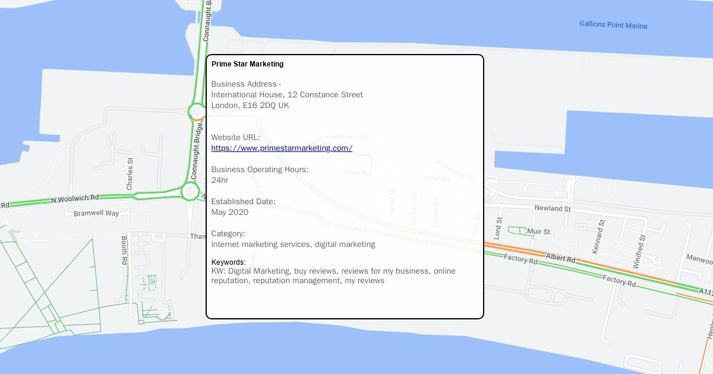Click the May 2020 established date
713x374 pixels.
coord(230,213)
